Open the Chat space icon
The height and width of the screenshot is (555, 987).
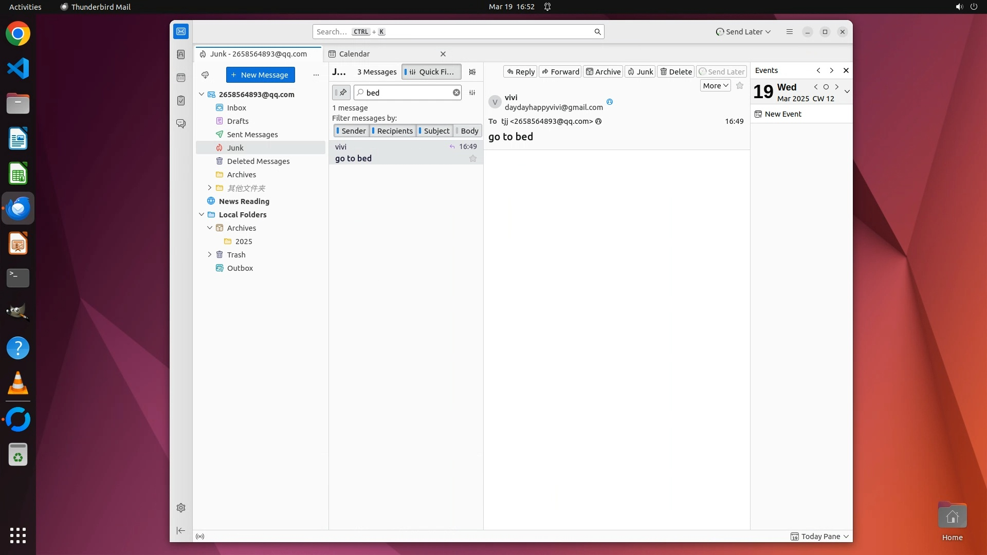tap(181, 124)
